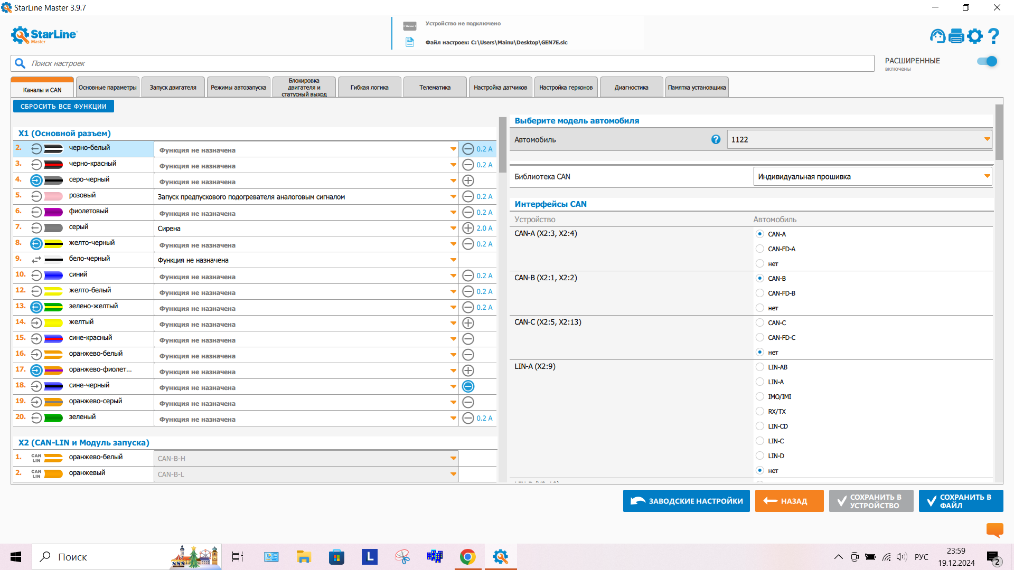Screen dimensions: 1014x570
Task: Click СОХРАНИТЬ В УСТРОЙСТВО button
Action: (x=871, y=501)
